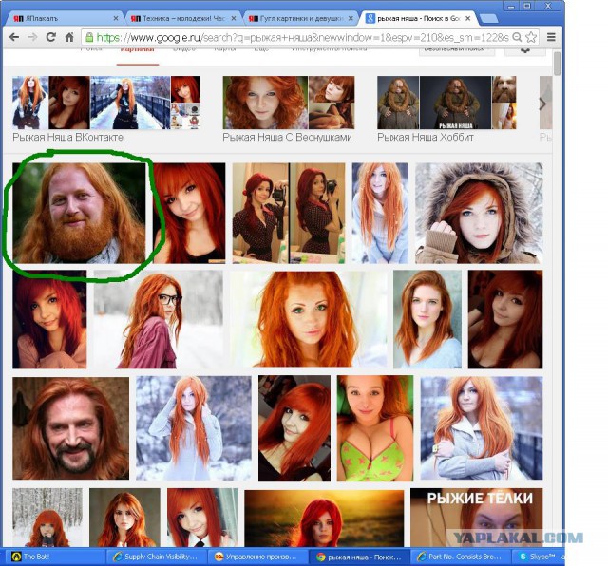
Task: Open the thumbnail with black glasses in snow
Action: 159,319
